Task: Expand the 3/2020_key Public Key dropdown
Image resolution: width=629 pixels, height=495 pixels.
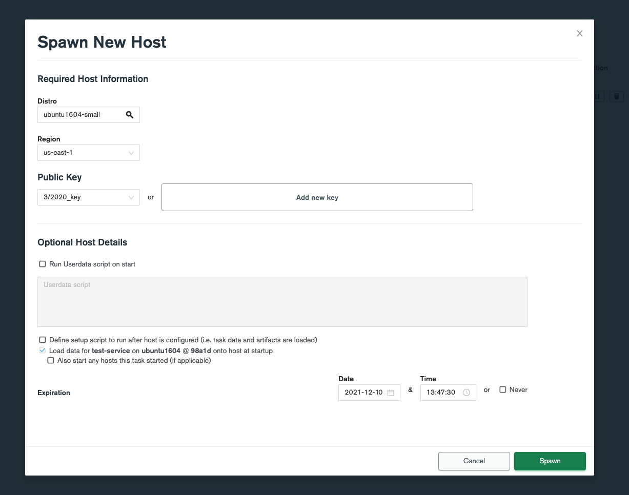Action: click(x=82, y=197)
